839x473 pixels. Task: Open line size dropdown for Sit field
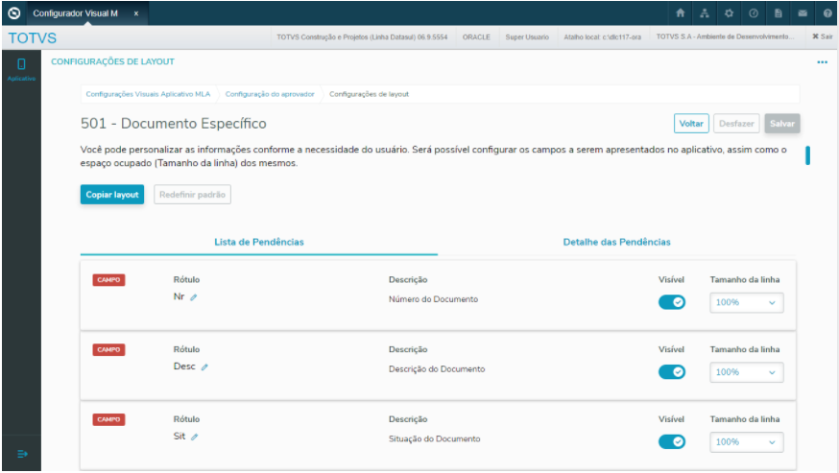pos(747,442)
